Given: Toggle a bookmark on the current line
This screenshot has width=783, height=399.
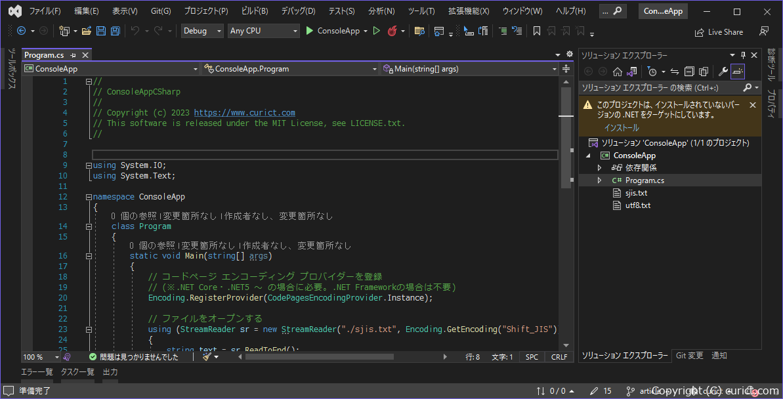Looking at the screenshot, I should click(x=536, y=30).
